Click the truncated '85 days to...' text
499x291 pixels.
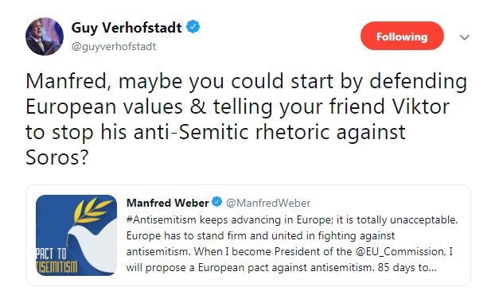pos(407,267)
